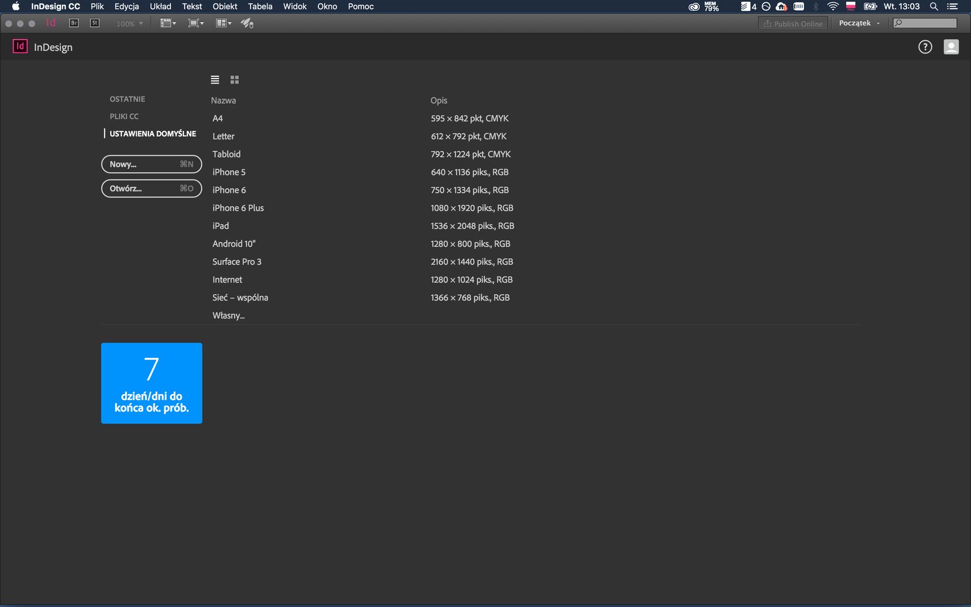Viewport: 971px width, 607px height.
Task: Open the Okno menu
Action: pos(327,7)
